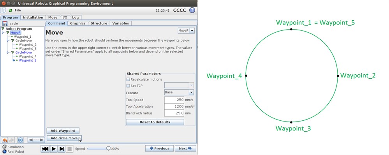Screen dimensions: 389x155
Task: Select the first grey CircleMove label
Action: [24, 41]
